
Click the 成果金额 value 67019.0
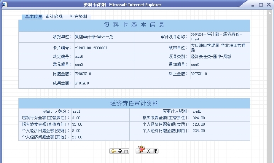[82, 83]
